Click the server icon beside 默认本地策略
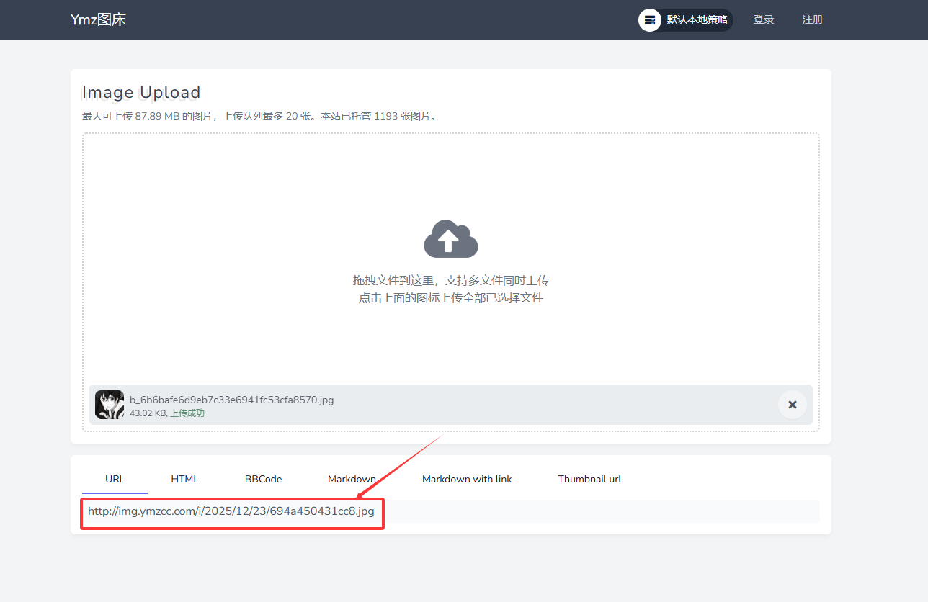 click(650, 20)
